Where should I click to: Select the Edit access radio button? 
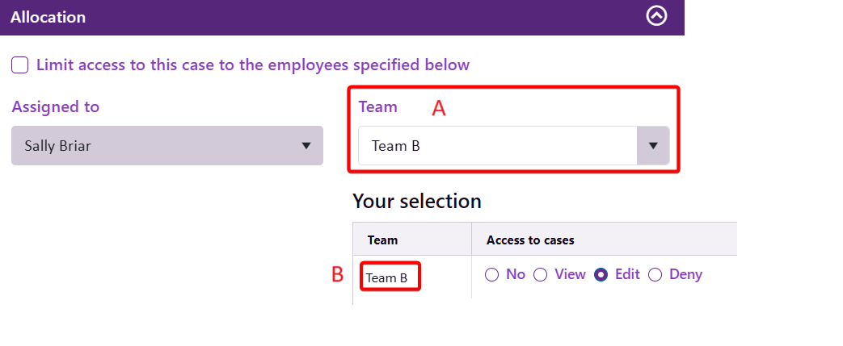601,275
